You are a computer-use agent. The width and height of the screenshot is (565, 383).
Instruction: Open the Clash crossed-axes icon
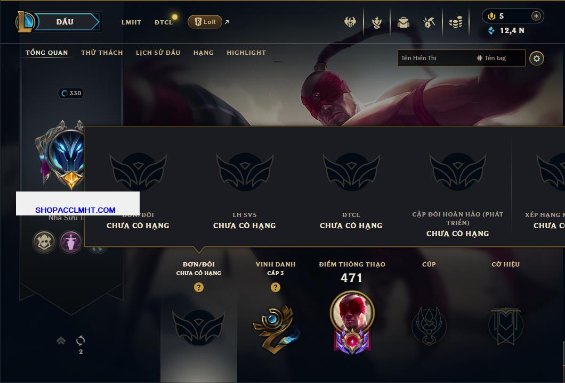coord(350,22)
